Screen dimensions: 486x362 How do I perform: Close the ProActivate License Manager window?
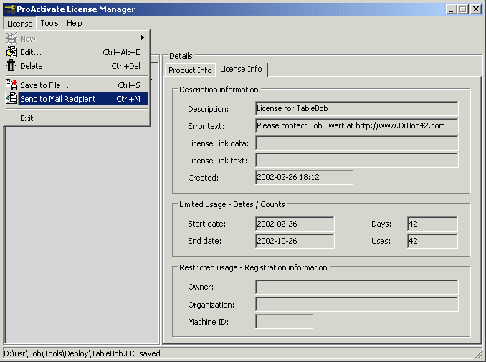pos(475,9)
